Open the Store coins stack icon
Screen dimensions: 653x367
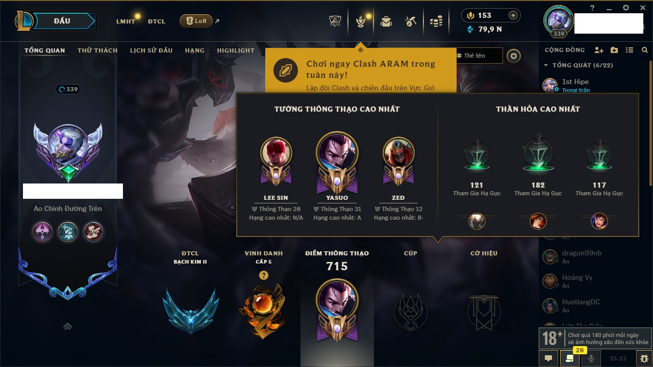coord(436,21)
